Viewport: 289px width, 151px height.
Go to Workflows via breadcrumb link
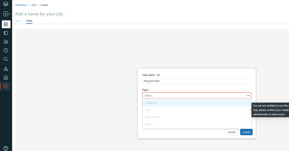[21, 5]
